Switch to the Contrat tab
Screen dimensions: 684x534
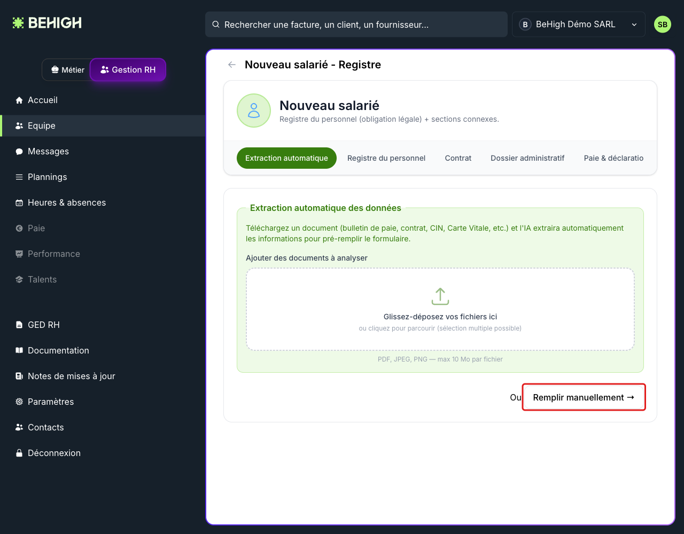click(458, 158)
